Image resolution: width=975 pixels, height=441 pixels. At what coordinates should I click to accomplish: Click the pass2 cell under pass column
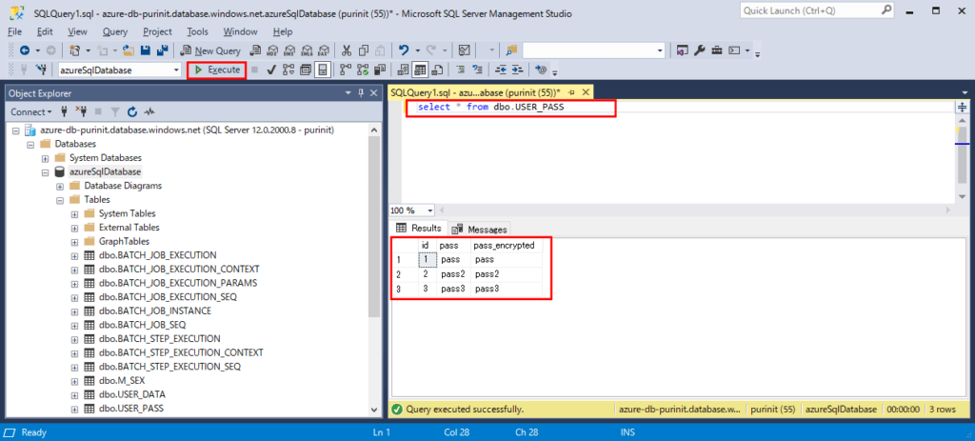(x=452, y=274)
